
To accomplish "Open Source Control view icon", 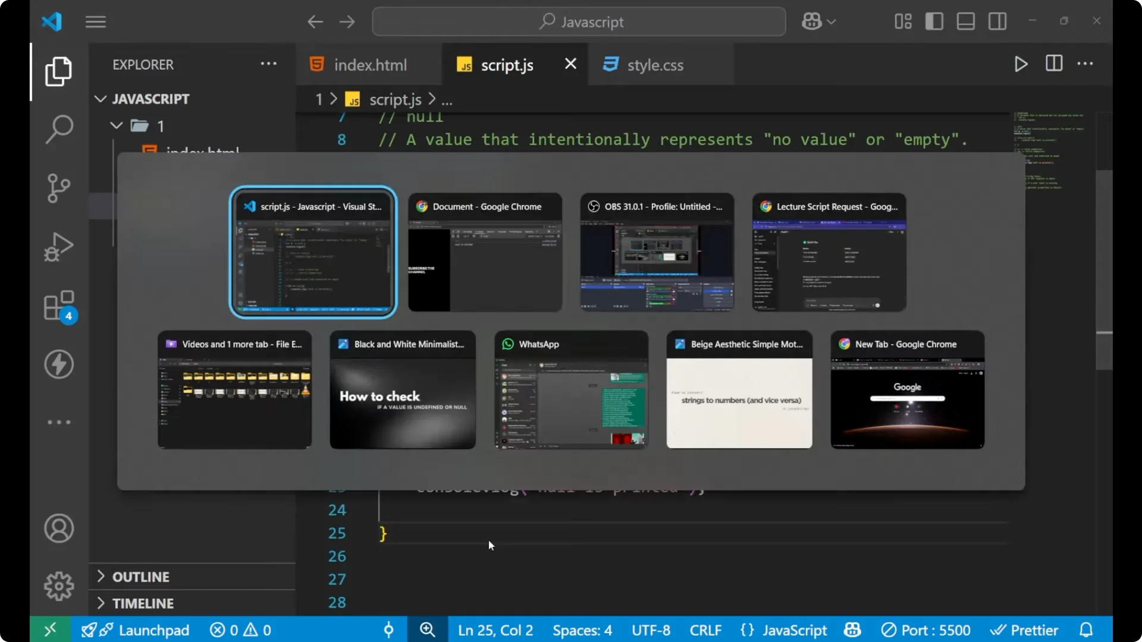I will pyautogui.click(x=59, y=188).
